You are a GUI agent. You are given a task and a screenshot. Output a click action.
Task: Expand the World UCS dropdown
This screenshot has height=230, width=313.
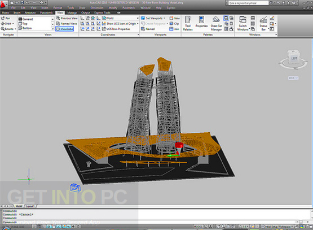(x=138, y=18)
